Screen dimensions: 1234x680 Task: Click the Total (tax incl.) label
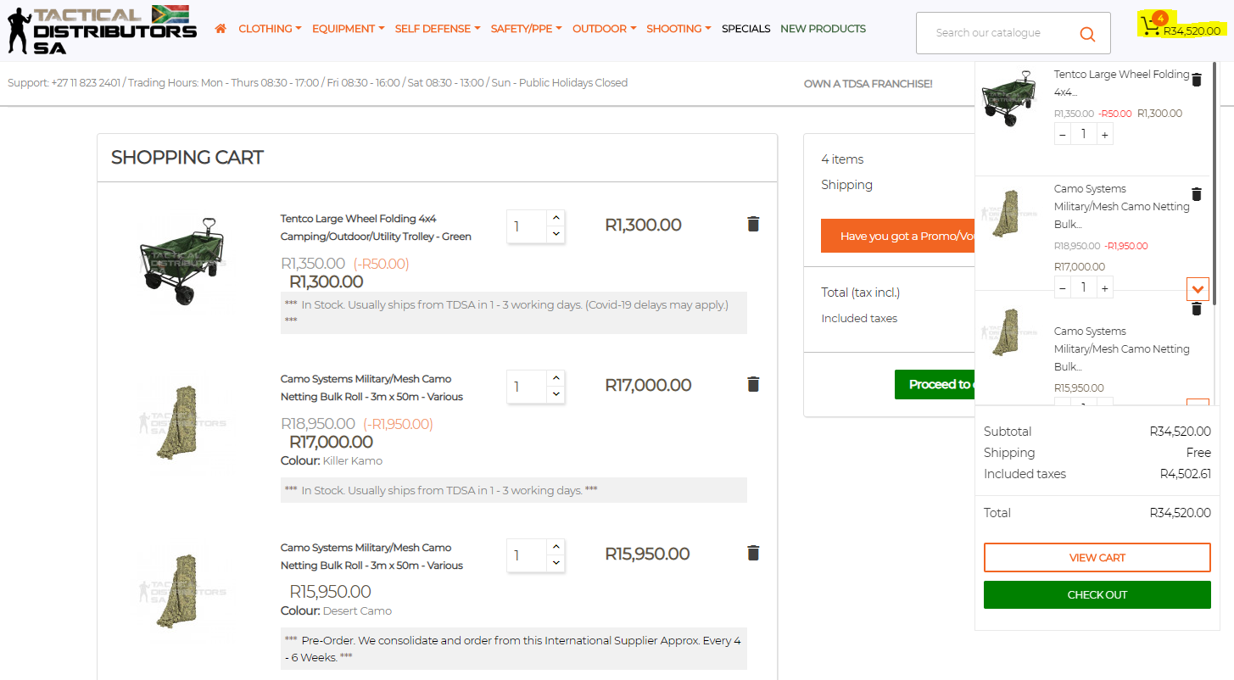(860, 293)
